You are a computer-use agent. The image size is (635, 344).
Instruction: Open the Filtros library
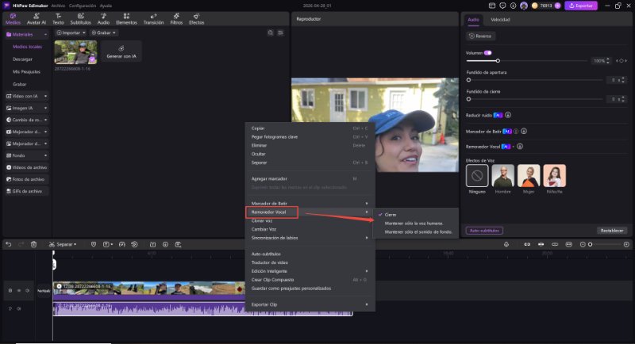coord(176,18)
